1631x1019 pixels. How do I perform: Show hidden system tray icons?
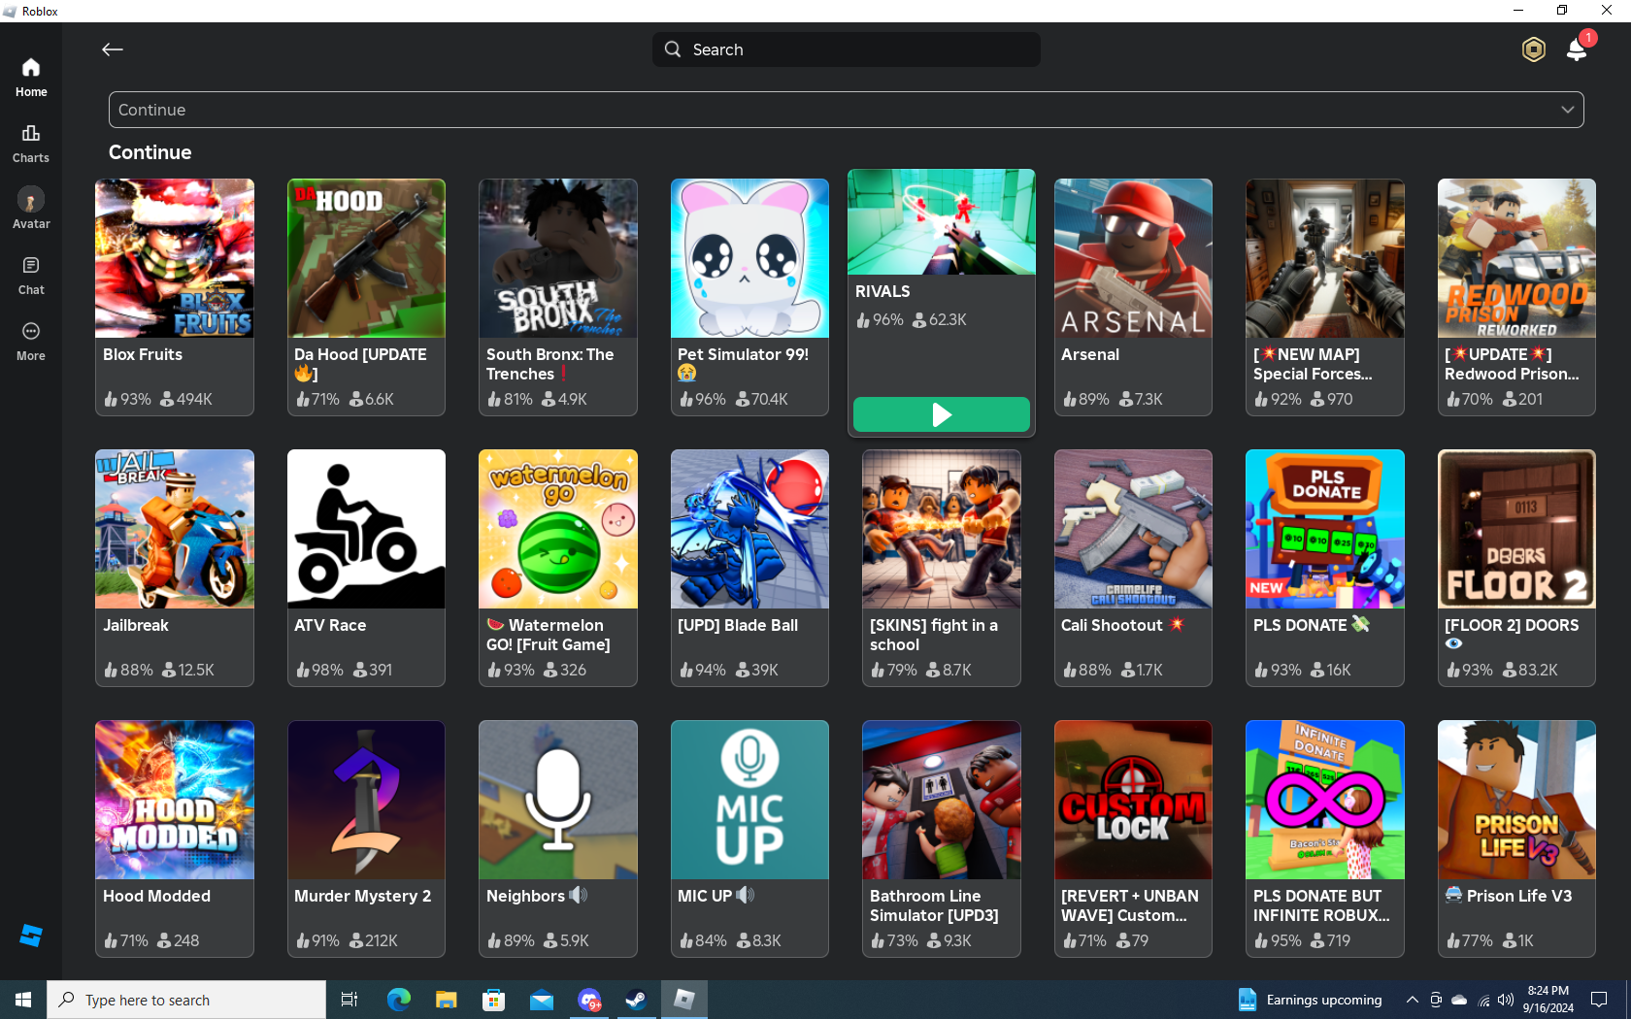1413,1000
